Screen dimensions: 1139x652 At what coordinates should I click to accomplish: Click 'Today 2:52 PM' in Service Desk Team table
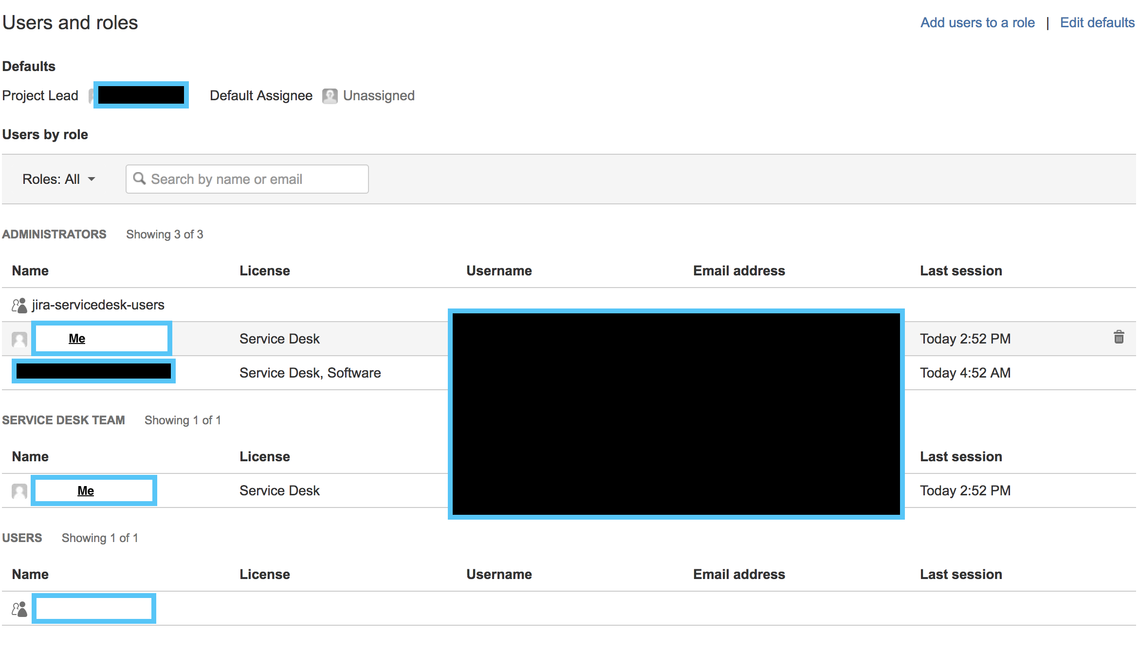(965, 490)
